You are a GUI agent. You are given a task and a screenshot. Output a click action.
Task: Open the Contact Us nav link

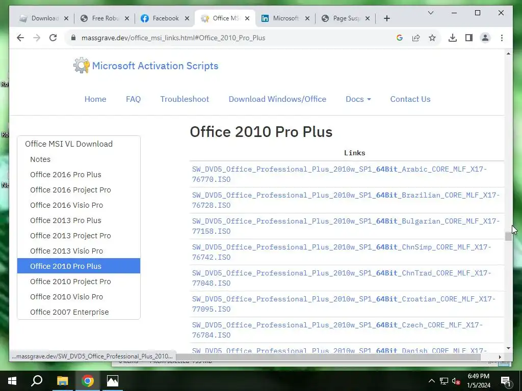pyautogui.click(x=410, y=99)
